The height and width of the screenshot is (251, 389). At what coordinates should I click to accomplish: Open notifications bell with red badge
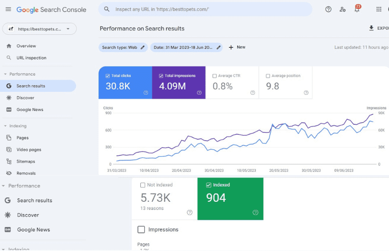click(357, 9)
